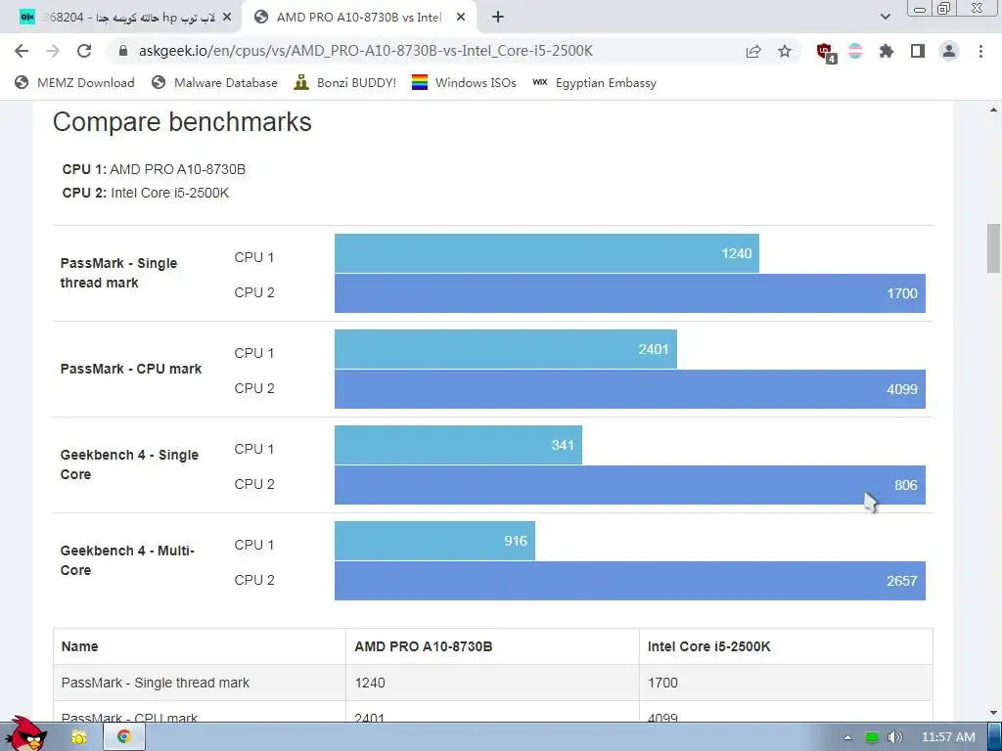Click the address bar URL
The width and height of the screenshot is (1002, 751).
click(x=366, y=51)
